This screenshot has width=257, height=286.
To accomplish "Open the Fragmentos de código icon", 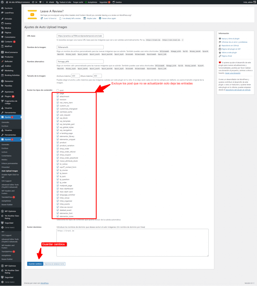I will [2, 101].
